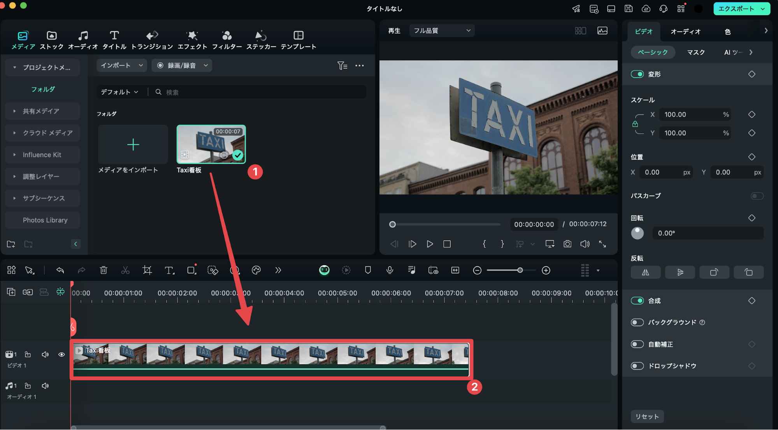Click the marker shield icon
Screen dimensions: 778x430
368,270
